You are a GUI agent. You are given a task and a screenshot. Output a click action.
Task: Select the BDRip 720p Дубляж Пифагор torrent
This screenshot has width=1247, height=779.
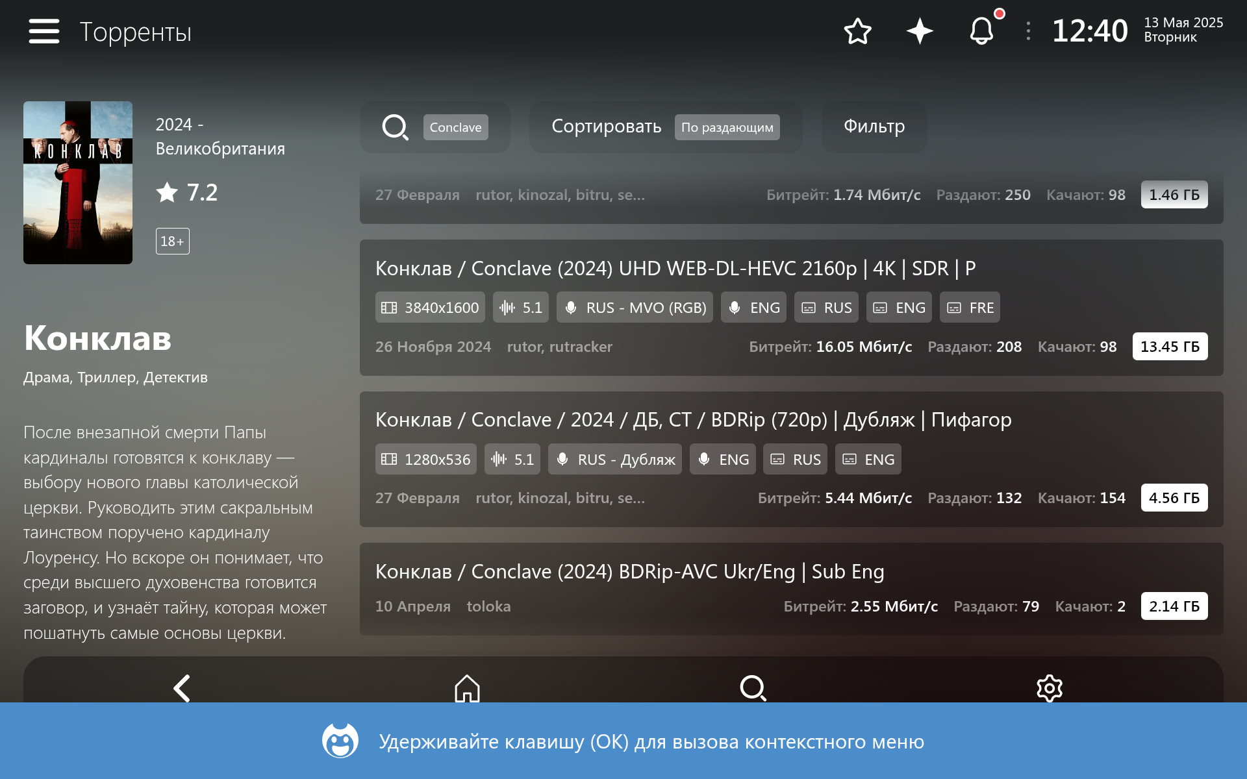[693, 421]
